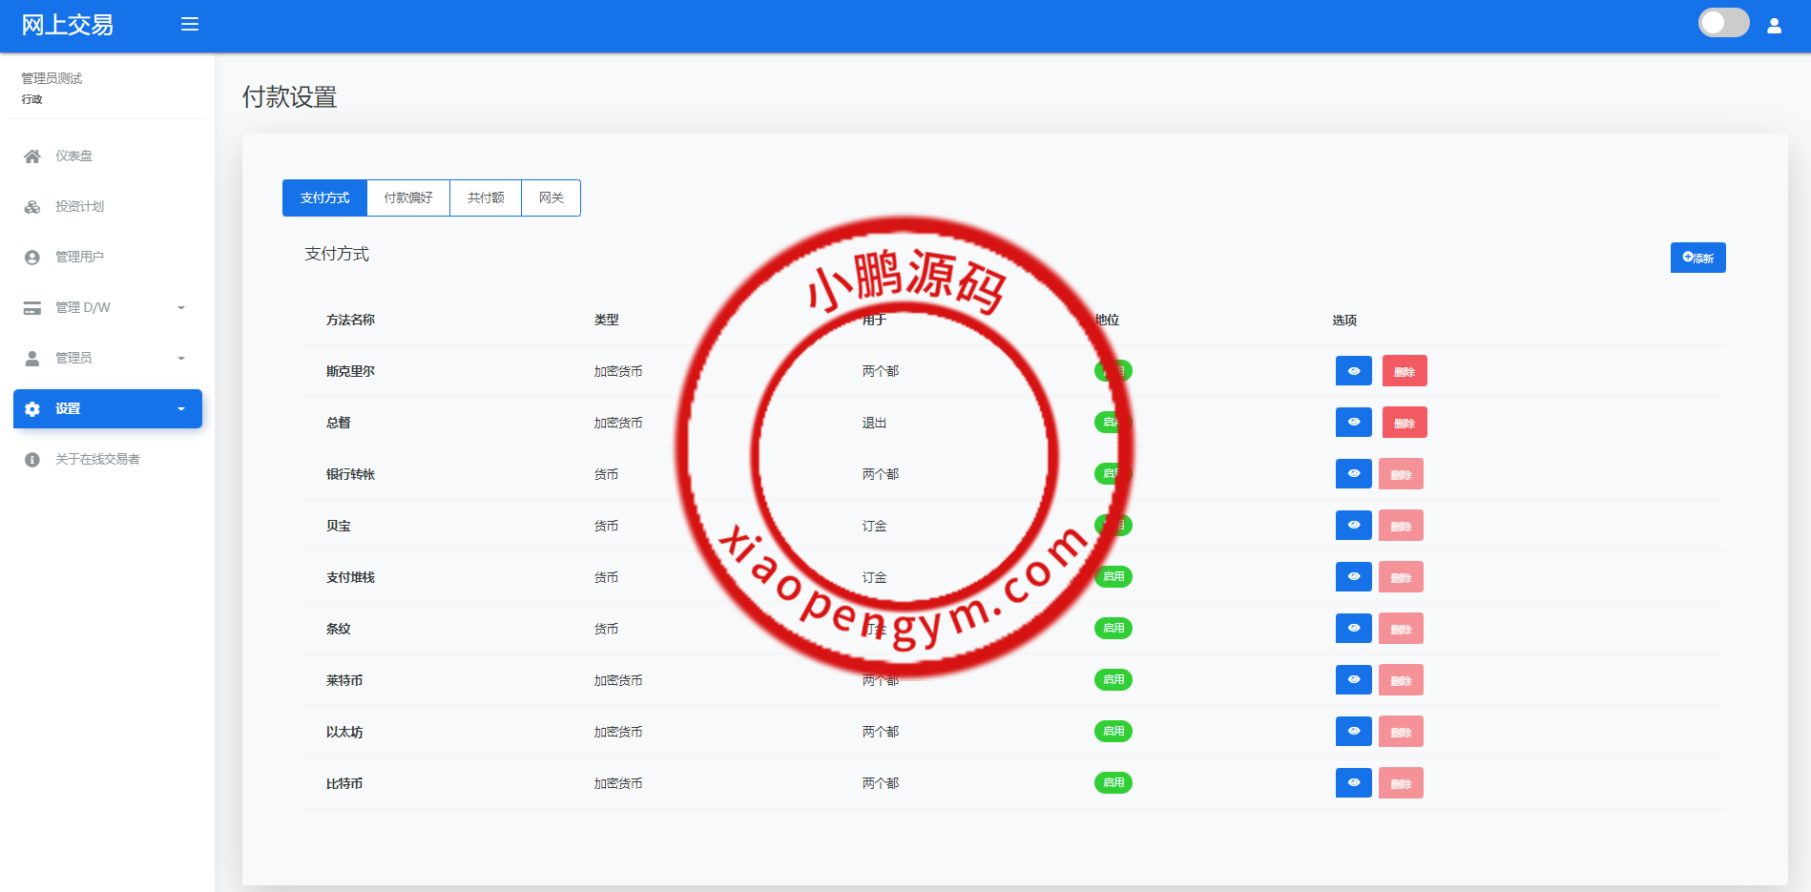
Task: Open the user profile icon
Action: pyautogui.click(x=1774, y=26)
